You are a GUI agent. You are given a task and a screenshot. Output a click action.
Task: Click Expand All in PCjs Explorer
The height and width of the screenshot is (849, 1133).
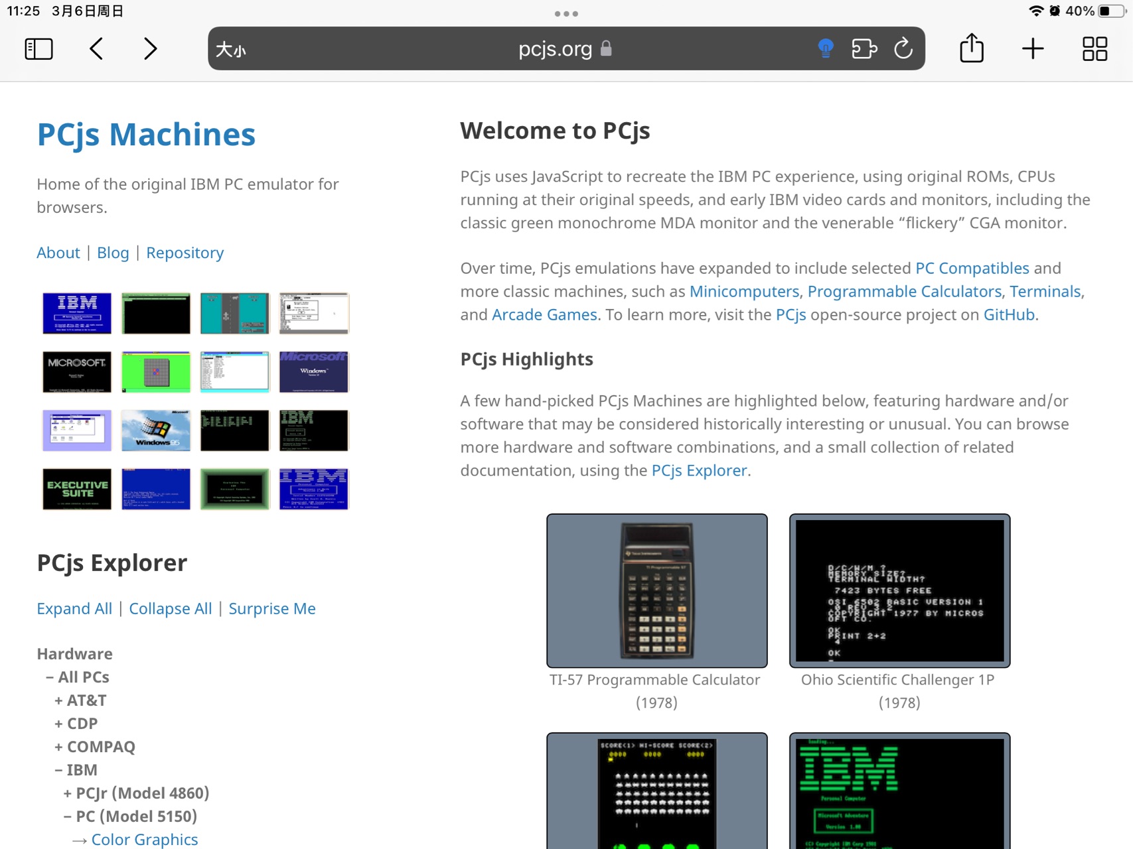pos(74,609)
